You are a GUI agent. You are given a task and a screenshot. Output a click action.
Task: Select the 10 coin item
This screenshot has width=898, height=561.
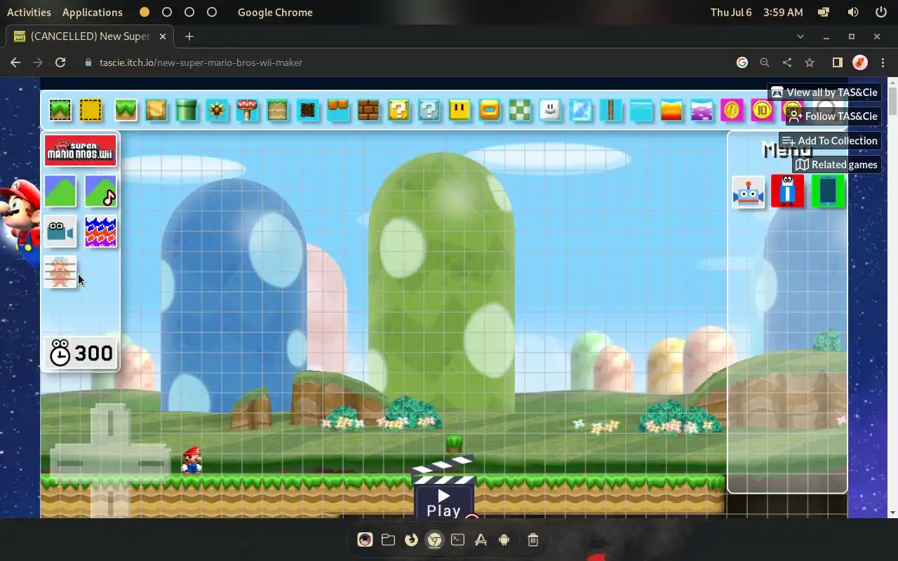[762, 110]
